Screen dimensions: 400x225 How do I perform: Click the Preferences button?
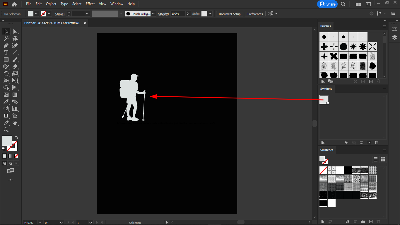(255, 13)
